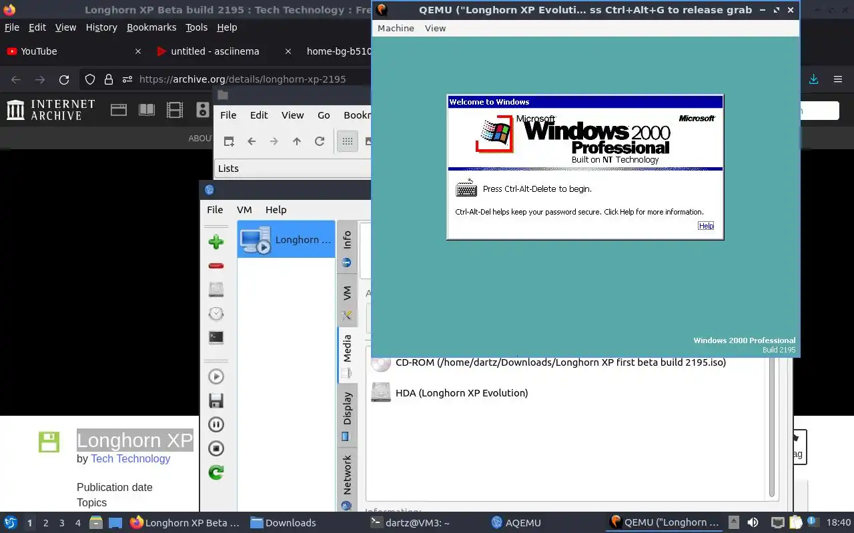Switch to the Display tab in AQEMU
Image resolution: width=854 pixels, height=533 pixels.
click(346, 415)
